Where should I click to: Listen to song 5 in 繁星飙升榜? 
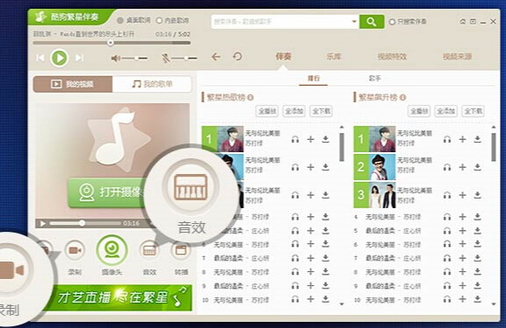tap(447, 231)
